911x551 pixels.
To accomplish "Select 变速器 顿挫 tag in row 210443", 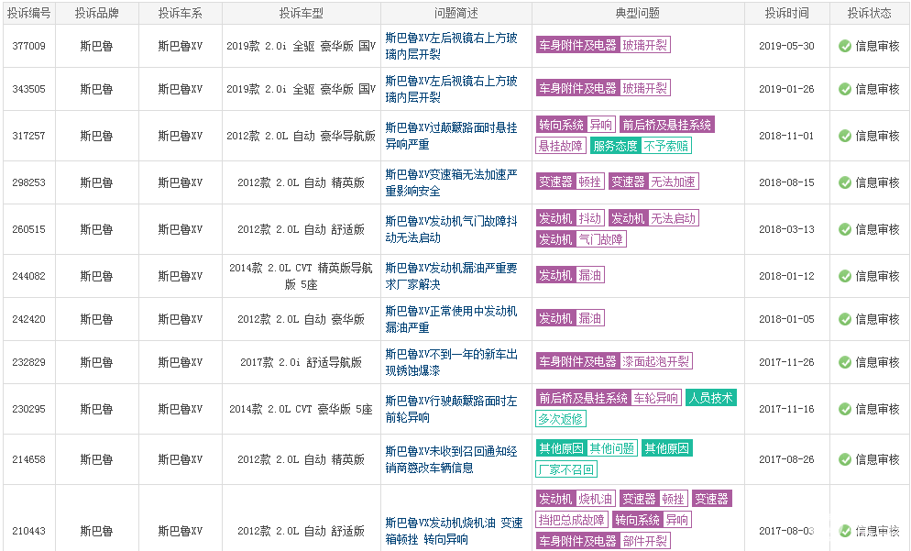I will click(x=654, y=499).
